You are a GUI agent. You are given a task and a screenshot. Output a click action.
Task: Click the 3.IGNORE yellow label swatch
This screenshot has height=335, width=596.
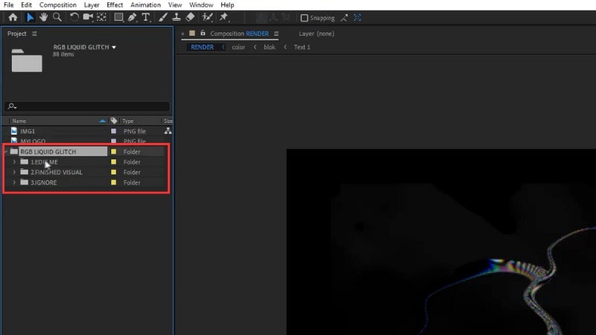(113, 182)
